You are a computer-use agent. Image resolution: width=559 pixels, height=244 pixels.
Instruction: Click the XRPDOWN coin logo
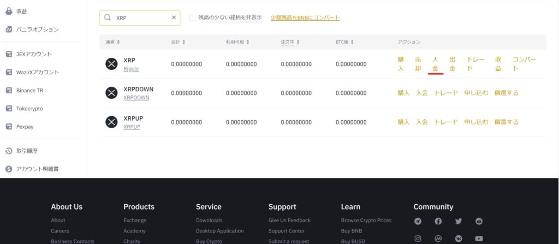coord(111,93)
